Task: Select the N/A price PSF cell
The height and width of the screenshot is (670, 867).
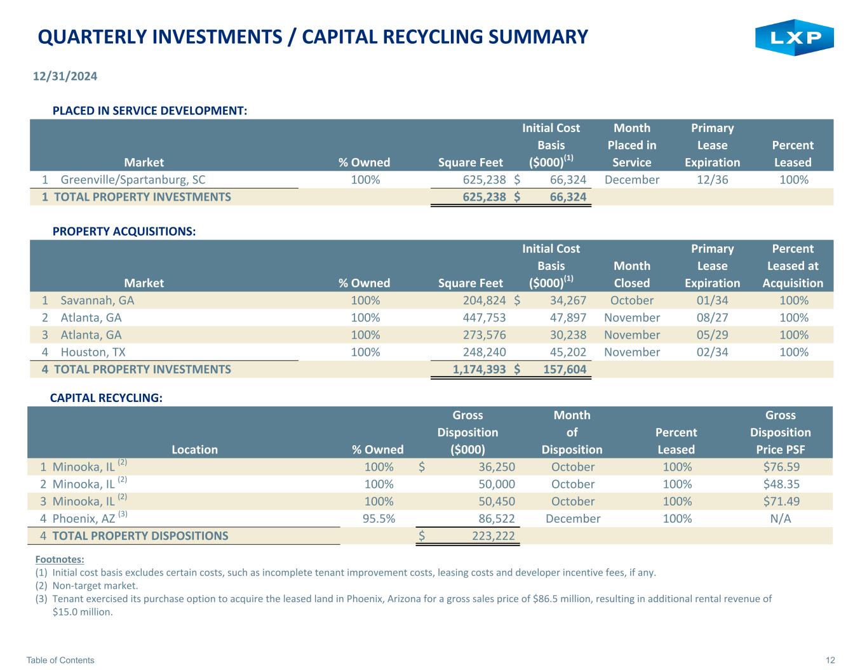Action: [781, 519]
